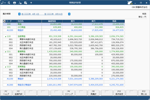Click value 455,000,000 in 残高
This screenshot has width=150, height=100.
point(117,64)
